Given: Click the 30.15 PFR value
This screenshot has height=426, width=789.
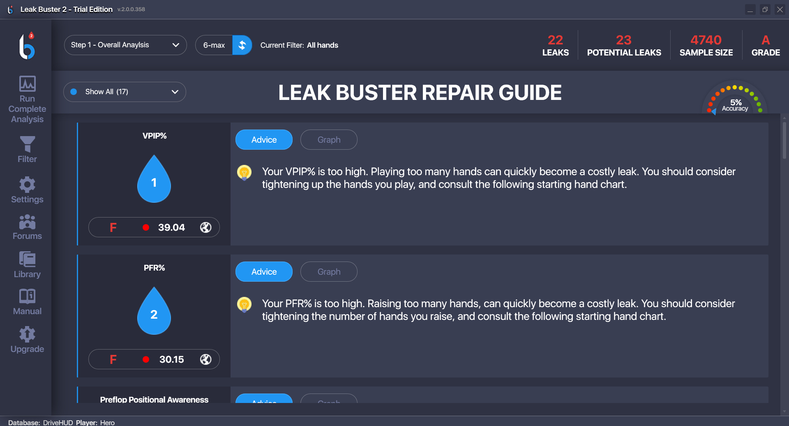Looking at the screenshot, I should tap(171, 359).
